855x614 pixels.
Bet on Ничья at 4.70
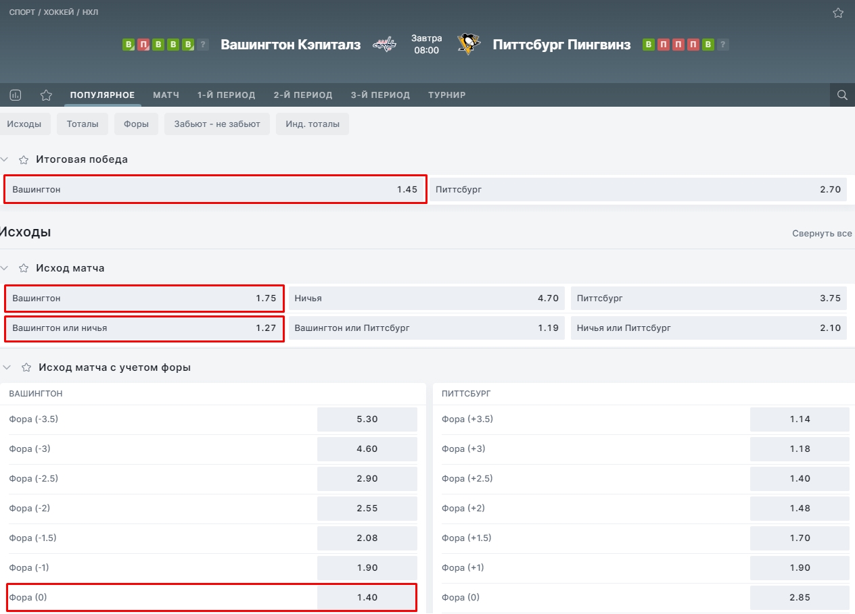pos(427,298)
